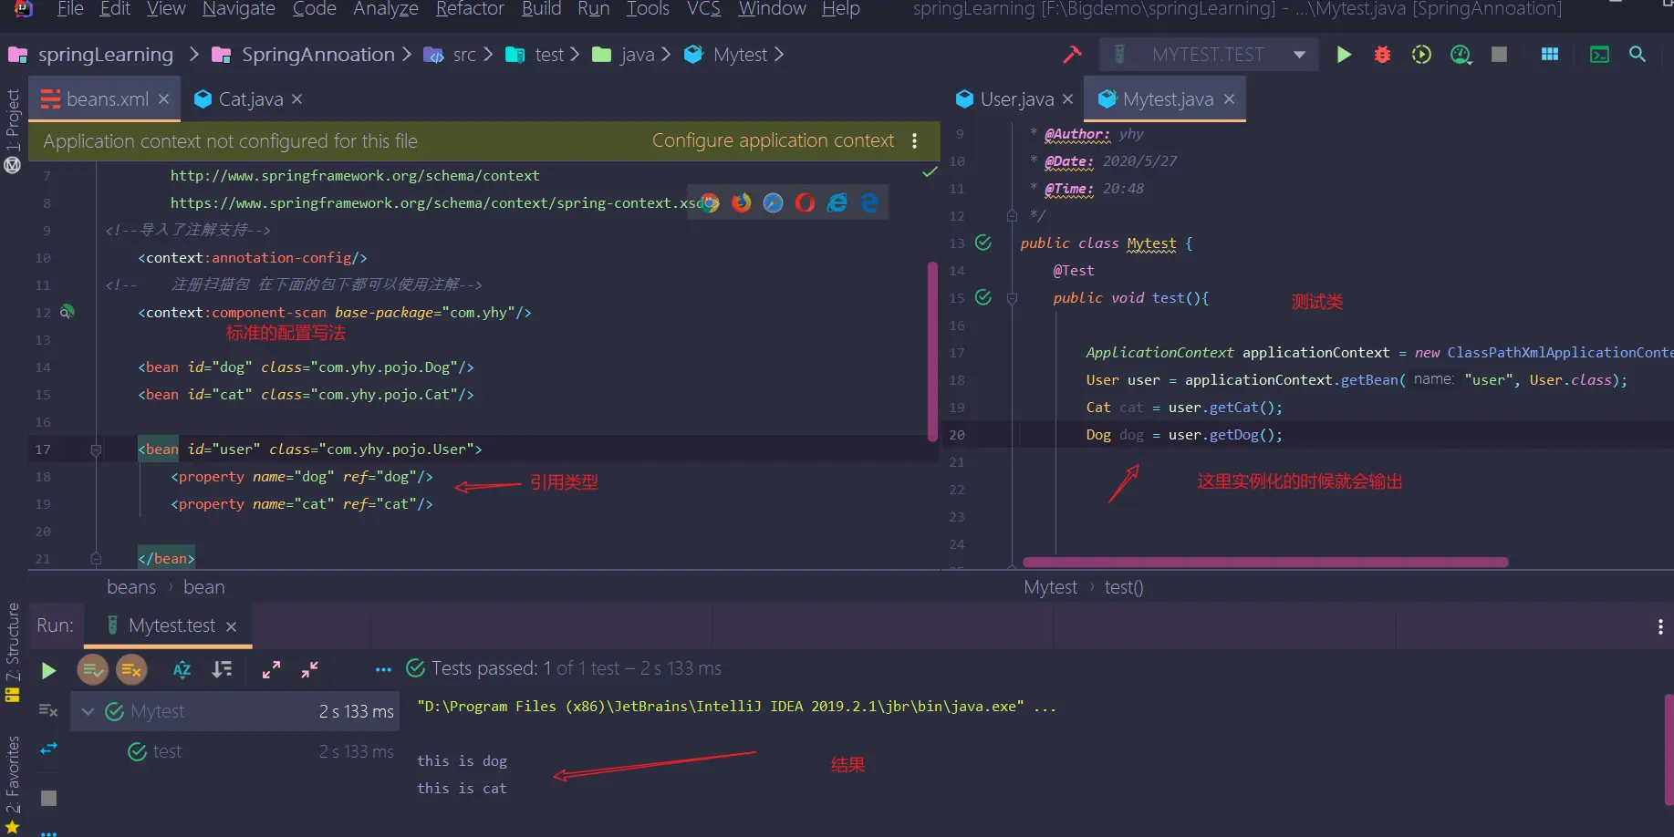Fold the user bean at line 17
Screen dimensions: 1674x837
[x=96, y=449]
